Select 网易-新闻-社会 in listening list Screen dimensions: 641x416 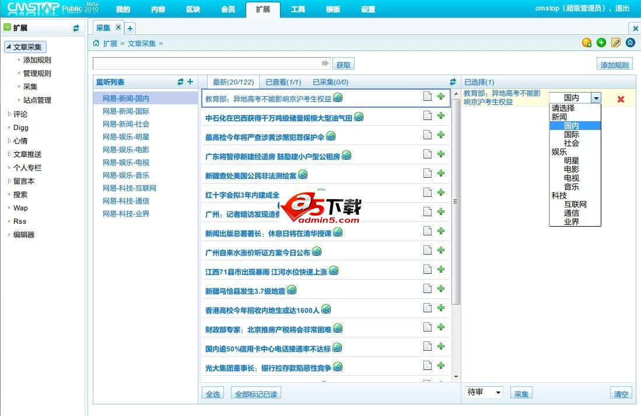[126, 124]
